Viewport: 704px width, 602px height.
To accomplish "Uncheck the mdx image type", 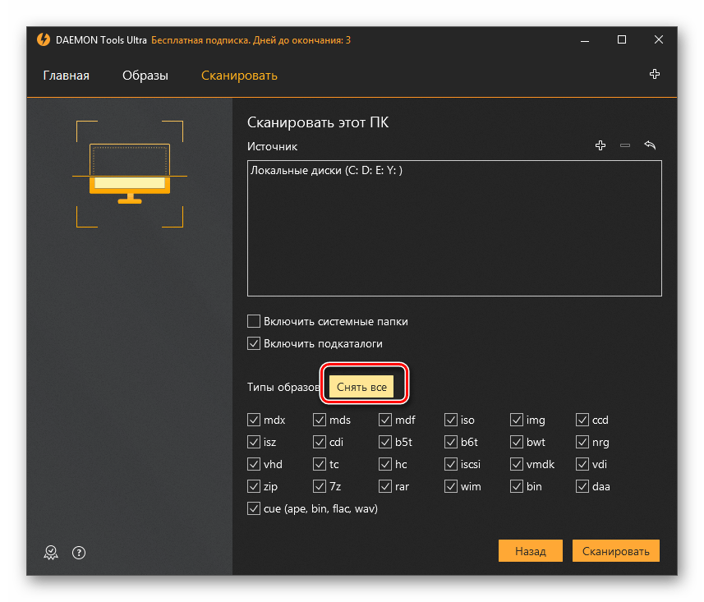I will [x=254, y=420].
